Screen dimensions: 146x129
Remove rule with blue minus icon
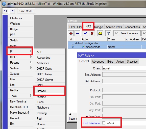coord(78,33)
